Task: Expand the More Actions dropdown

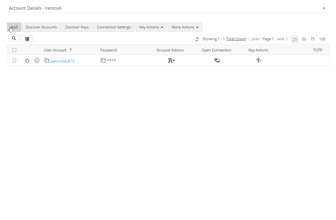Action: click(185, 27)
